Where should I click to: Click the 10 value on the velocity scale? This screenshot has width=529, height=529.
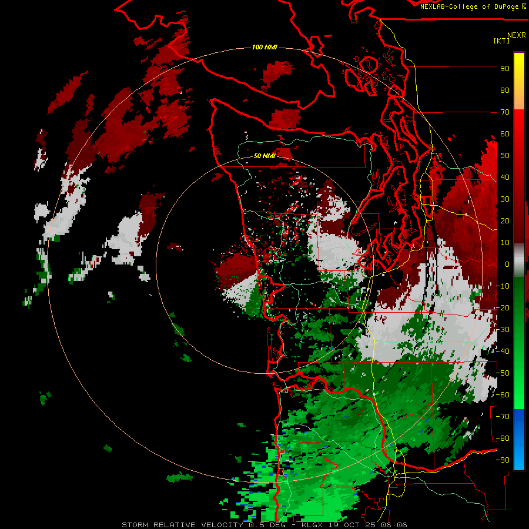tap(505, 243)
